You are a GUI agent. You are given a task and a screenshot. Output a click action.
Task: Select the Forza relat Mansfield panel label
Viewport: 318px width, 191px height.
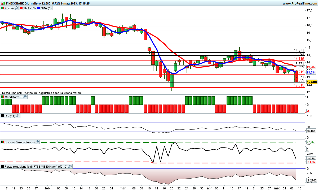coord(36,167)
